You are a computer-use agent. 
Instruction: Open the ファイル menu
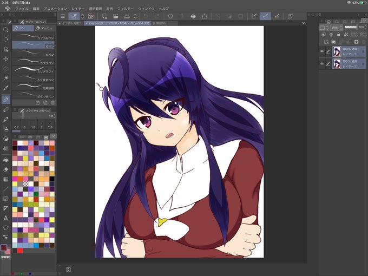(22, 9)
